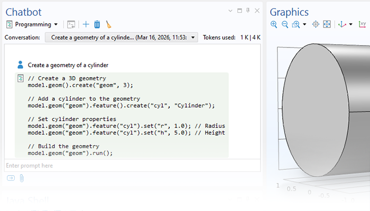Click the run code in Java Shell icon
Image resolution: width=370 pixels, height=211 pixels.
coord(71,24)
